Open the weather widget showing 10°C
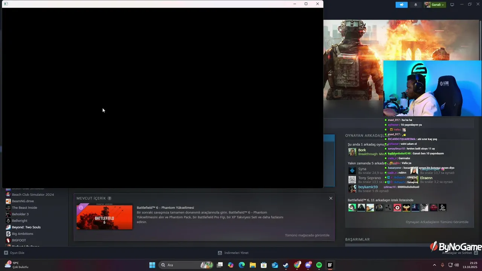Image resolution: width=482 pixels, height=271 pixels. click(x=17, y=265)
